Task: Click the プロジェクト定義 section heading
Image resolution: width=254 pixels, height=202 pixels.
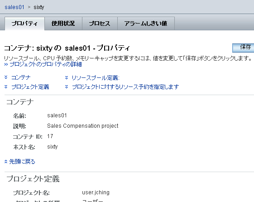Action: (33, 179)
